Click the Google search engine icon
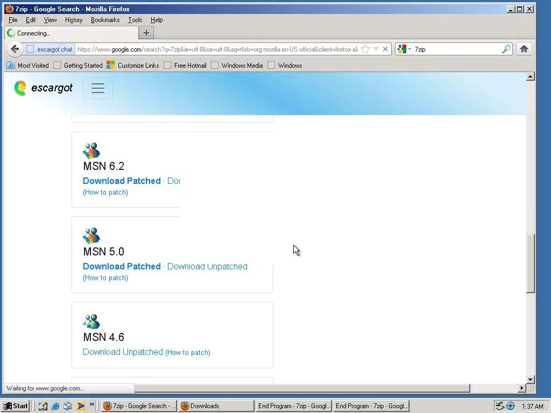 point(401,49)
